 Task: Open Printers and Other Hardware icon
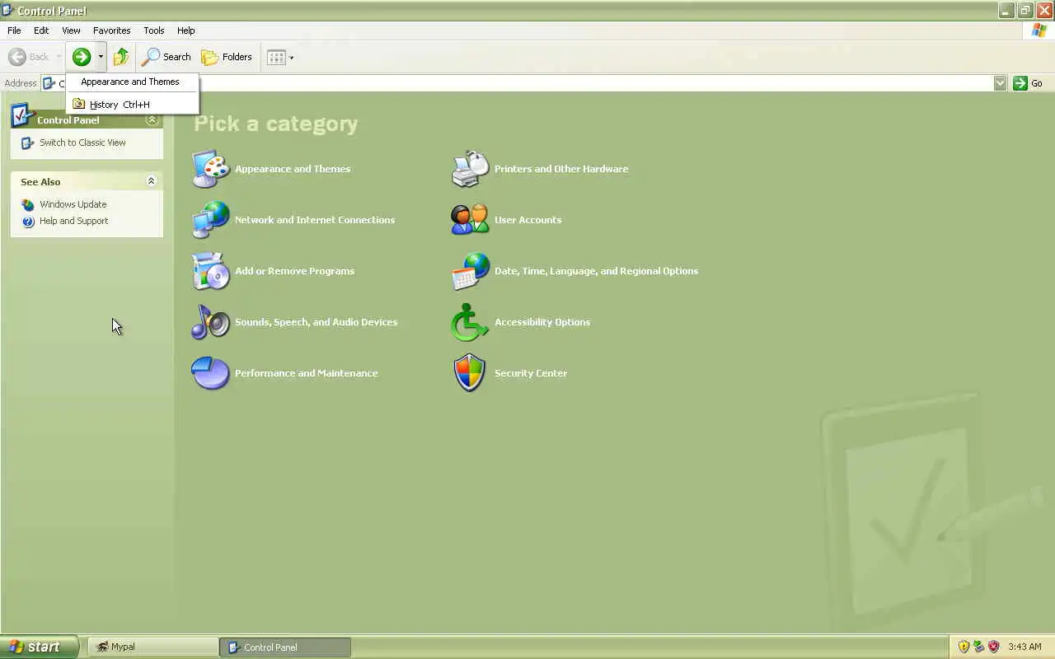(x=471, y=169)
